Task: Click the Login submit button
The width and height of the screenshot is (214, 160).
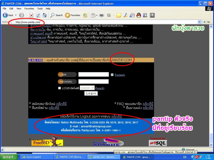Action: [91, 93]
